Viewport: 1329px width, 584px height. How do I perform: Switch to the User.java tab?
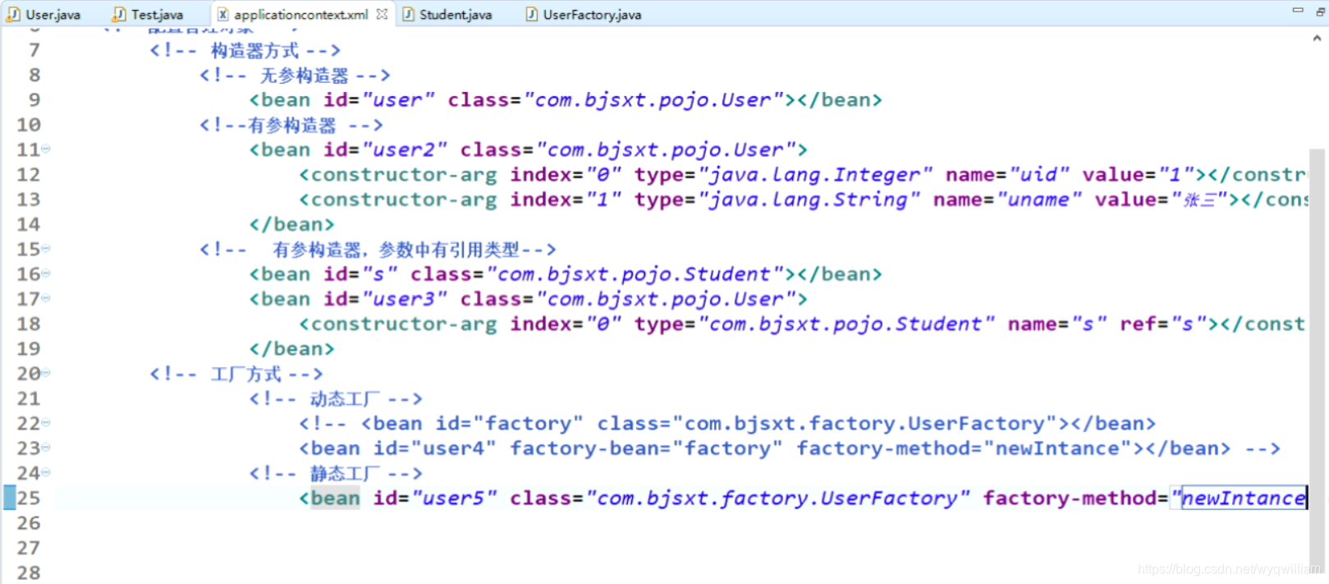[53, 14]
